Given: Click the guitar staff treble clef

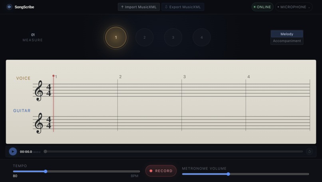Looking at the screenshot, I should click(x=39, y=123).
